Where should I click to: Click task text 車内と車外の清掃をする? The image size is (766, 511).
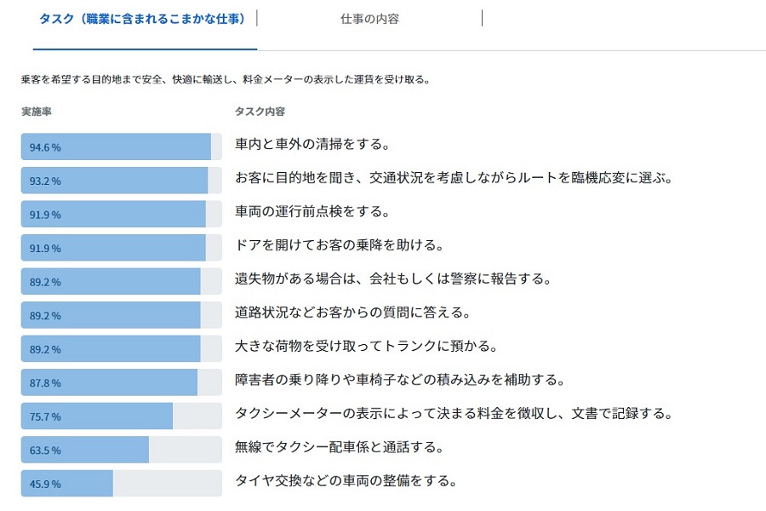tap(312, 144)
